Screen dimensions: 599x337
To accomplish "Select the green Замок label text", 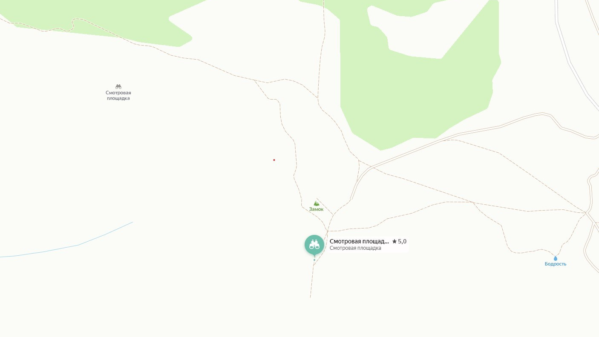I will tap(316, 209).
